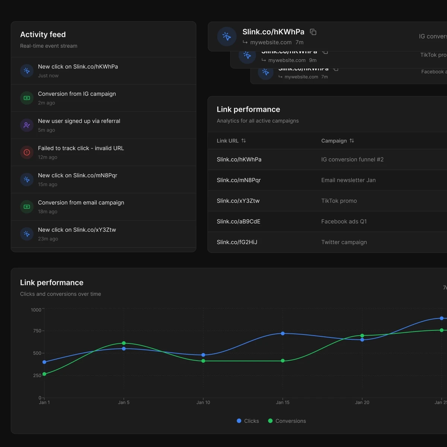Click Email newsletter Jan cell
The image size is (447, 447).
[348, 180]
